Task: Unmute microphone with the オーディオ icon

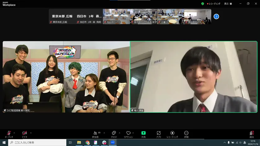Action: [9, 133]
